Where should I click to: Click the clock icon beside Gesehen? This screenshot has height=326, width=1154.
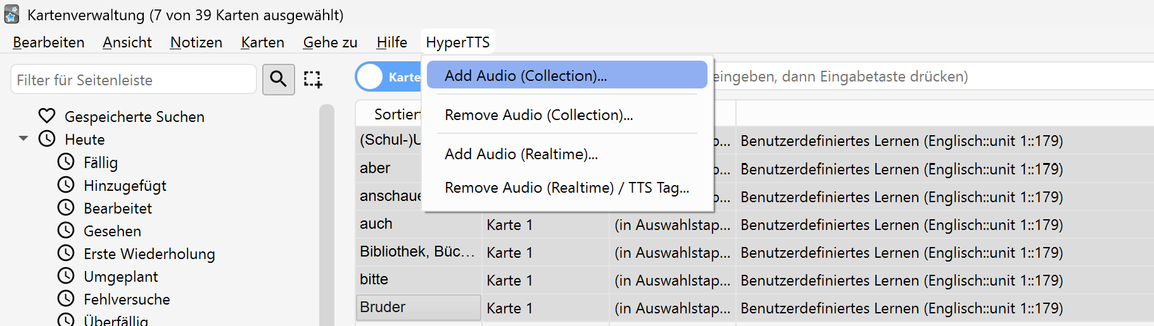coord(66,231)
